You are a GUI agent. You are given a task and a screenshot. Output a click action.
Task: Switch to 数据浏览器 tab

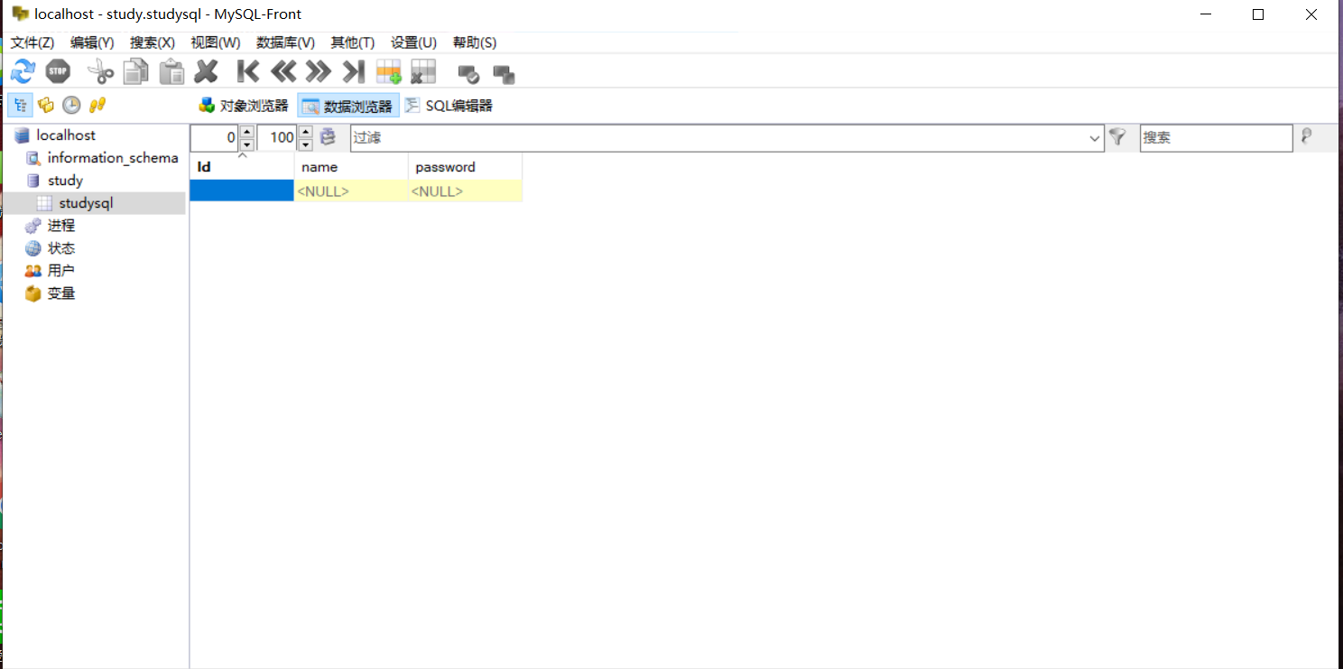pyautogui.click(x=348, y=106)
